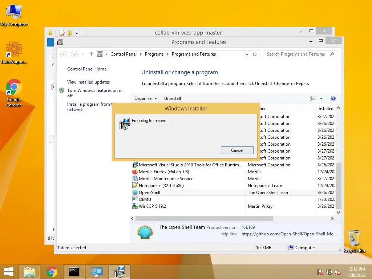
Task: Click properties icon in collab-vm window titlebar
Action: pyautogui.click(x=62, y=32)
